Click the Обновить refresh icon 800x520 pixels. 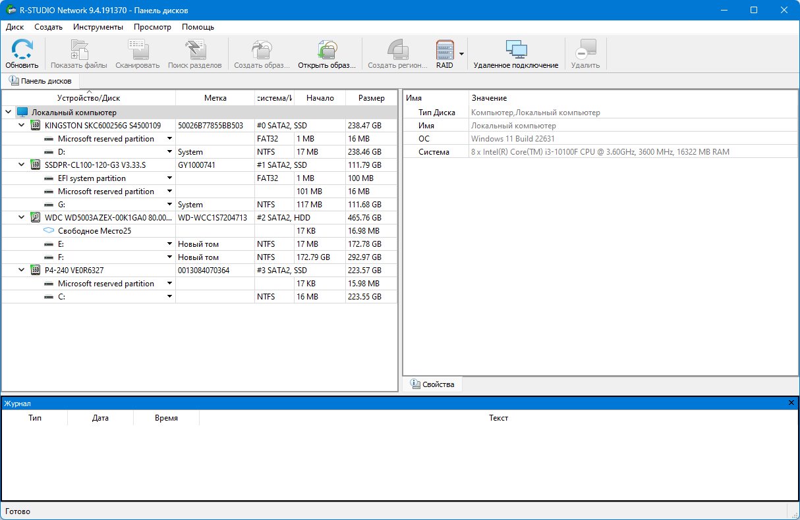point(22,50)
